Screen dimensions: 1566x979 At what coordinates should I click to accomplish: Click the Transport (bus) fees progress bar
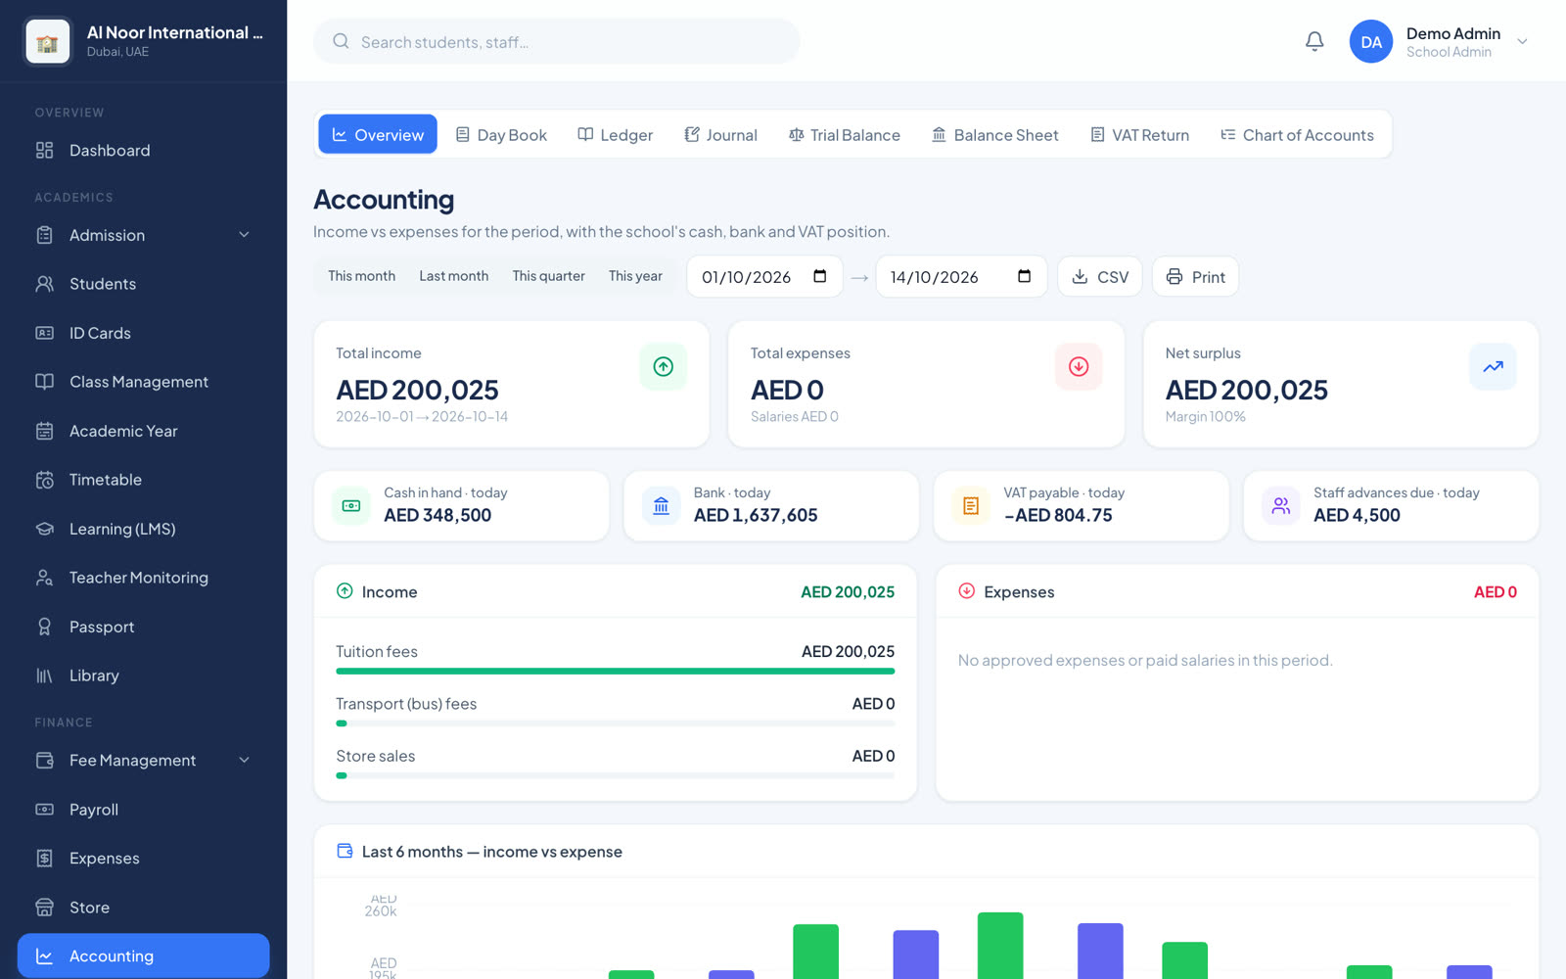point(615,723)
